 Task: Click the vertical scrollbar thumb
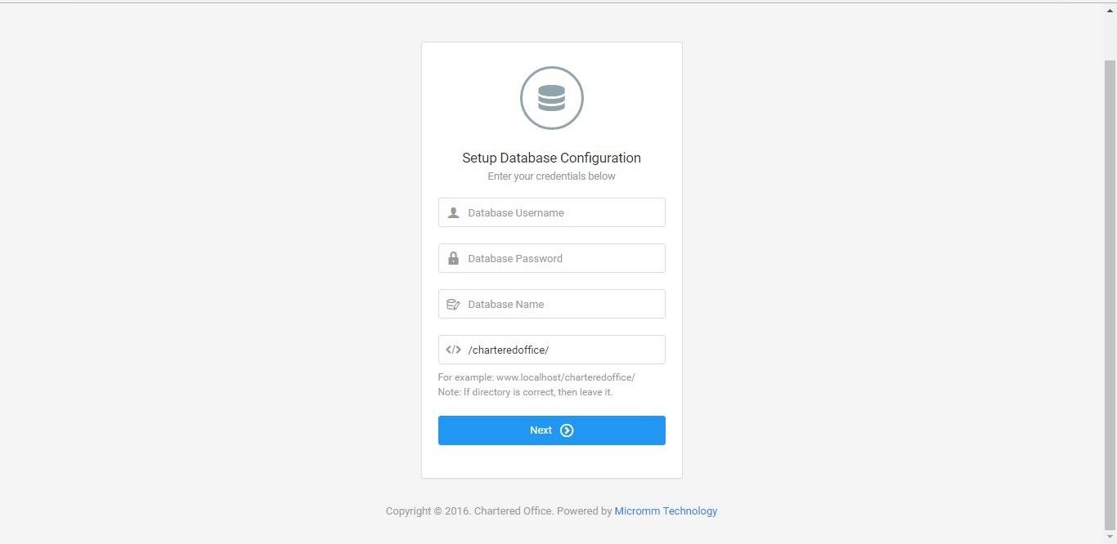pyautogui.click(x=1110, y=294)
